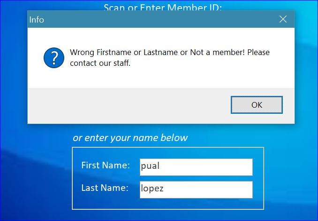
Task: Click inside the name box below the Last Name field
Action: point(168,204)
